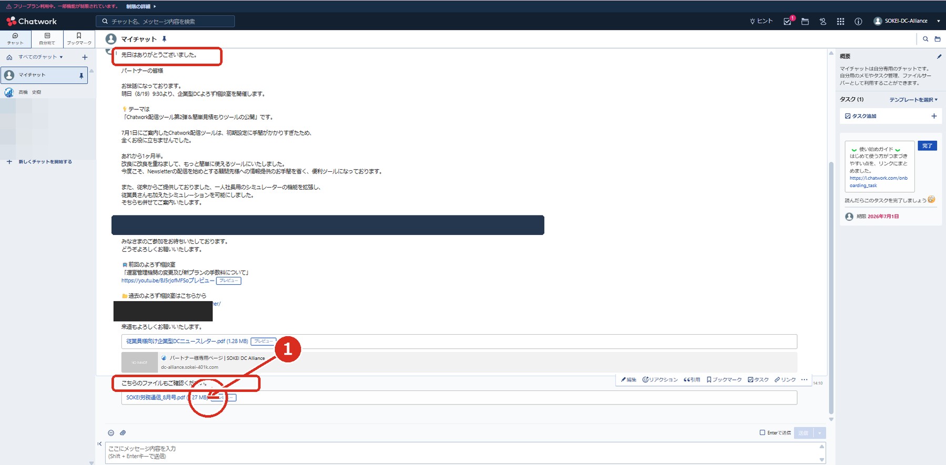This screenshot has width=946, height=465.
Task: Click the NO IMAGE thumbnail of link card
Action: (139, 363)
